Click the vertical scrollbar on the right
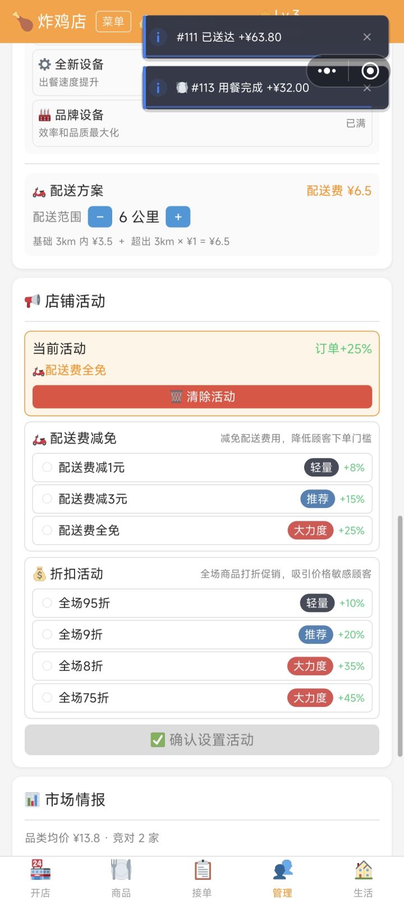The image size is (404, 899). pyautogui.click(x=400, y=636)
